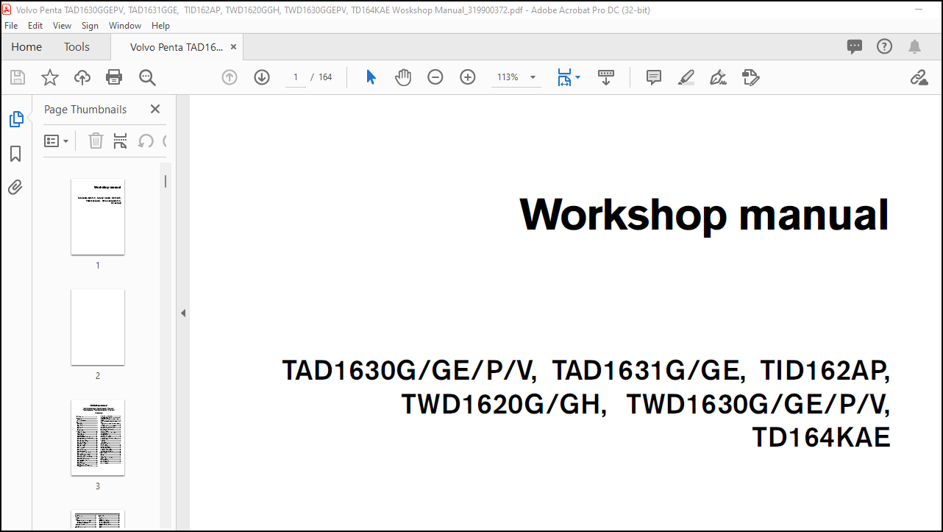Zoom out with the minus icon

(x=435, y=77)
